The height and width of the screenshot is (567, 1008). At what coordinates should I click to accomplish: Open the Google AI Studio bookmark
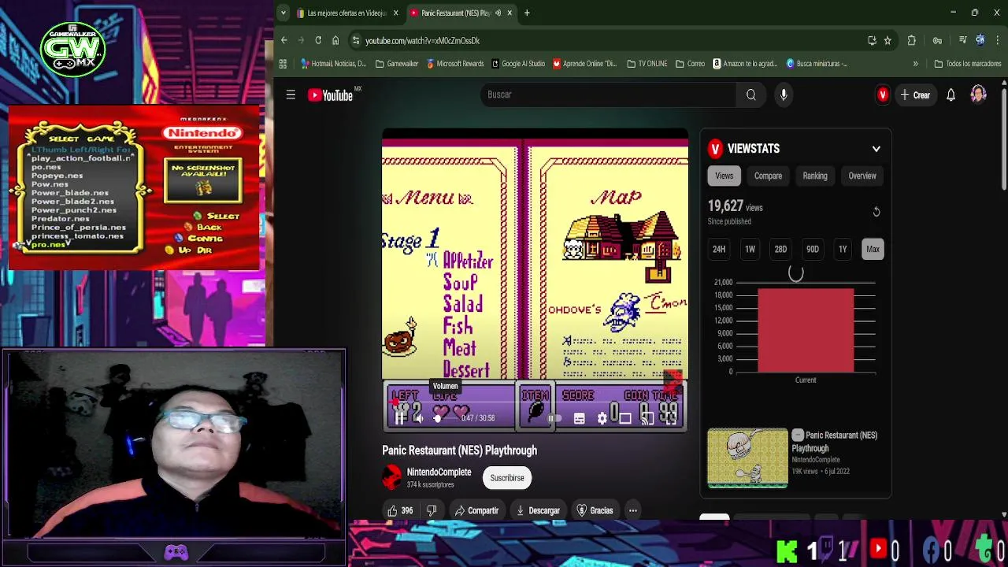pyautogui.click(x=517, y=64)
